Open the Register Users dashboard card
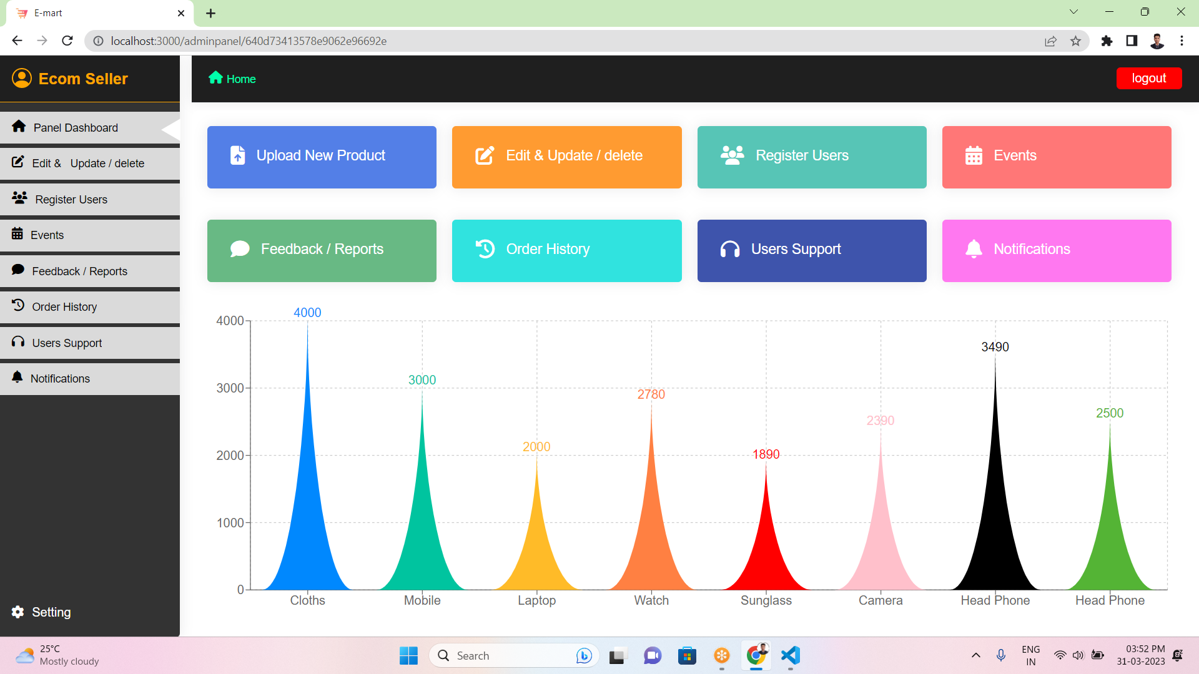 811,157
